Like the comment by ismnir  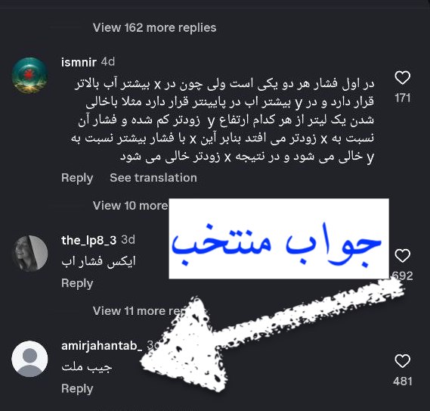(x=402, y=78)
